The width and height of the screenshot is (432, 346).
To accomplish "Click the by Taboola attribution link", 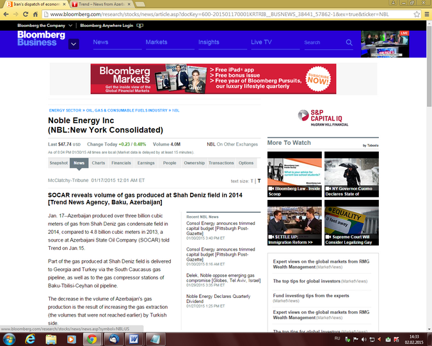I will [x=371, y=145].
